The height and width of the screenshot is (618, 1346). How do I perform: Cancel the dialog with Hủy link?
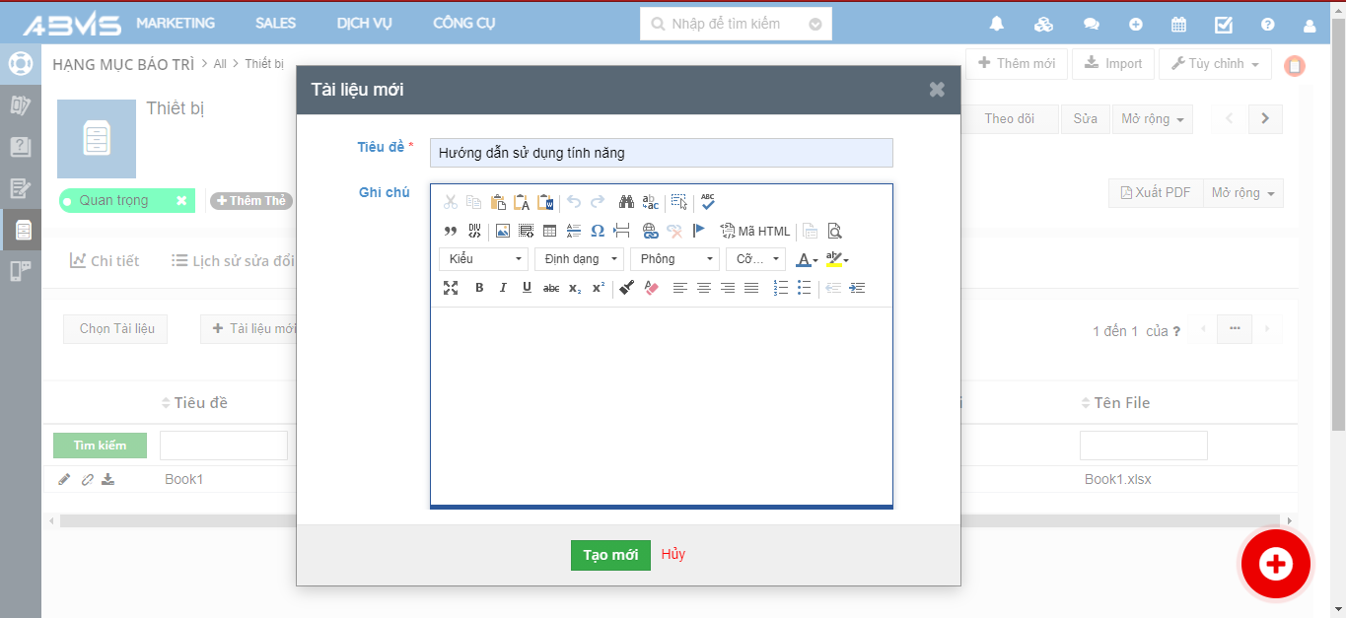click(673, 554)
